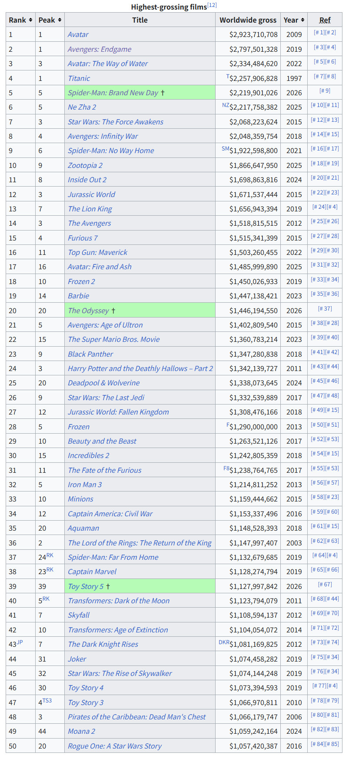The image size is (349, 759).
Task: Open Star Wars: The Rise of Skywalker link
Action: (120, 673)
